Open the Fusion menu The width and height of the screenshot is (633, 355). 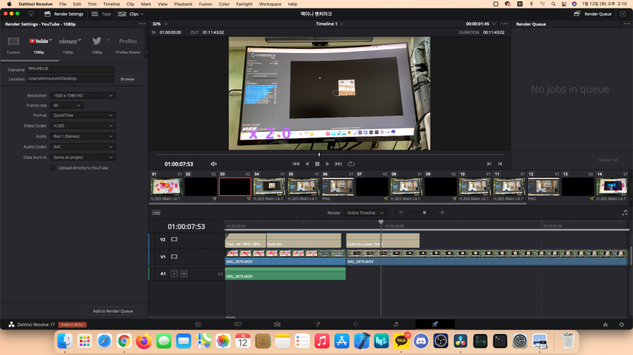[206, 4]
